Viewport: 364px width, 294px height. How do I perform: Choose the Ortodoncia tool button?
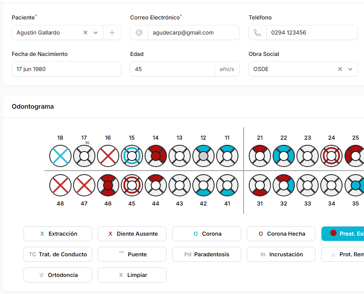[58, 275]
